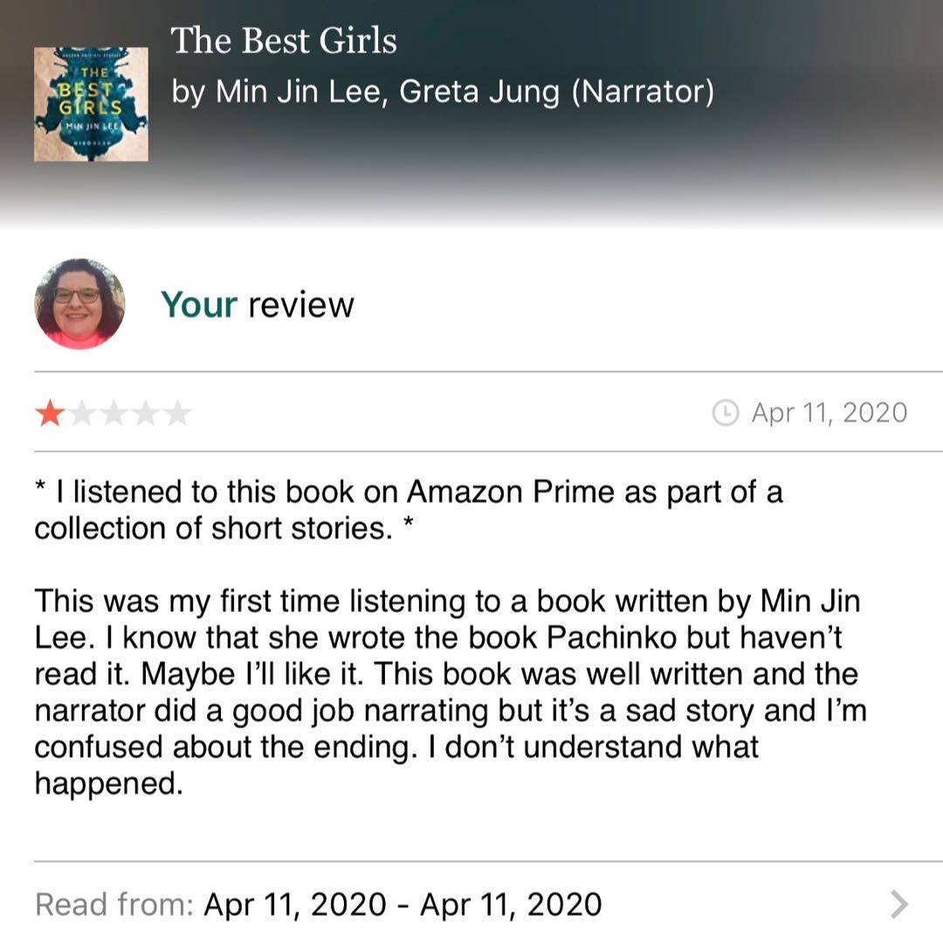Screen dimensions: 943x943
Task: Open the reviewer profile avatar
Action: [79, 304]
